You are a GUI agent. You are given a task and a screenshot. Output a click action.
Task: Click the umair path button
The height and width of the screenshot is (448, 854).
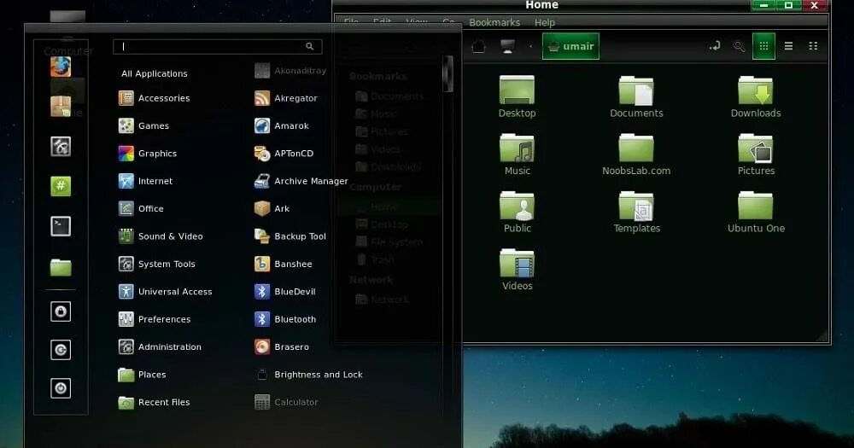570,46
